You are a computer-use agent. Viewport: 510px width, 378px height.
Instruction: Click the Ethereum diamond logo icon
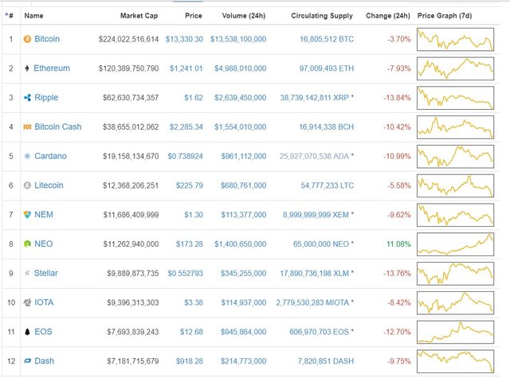click(27, 68)
